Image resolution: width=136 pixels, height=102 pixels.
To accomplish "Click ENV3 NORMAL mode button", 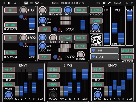I will pos(98,84).
